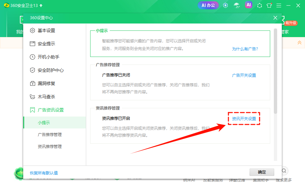Open the AI assistant titlebar icon
The height and width of the screenshot is (192, 305).
pyautogui.click(x=249, y=5)
